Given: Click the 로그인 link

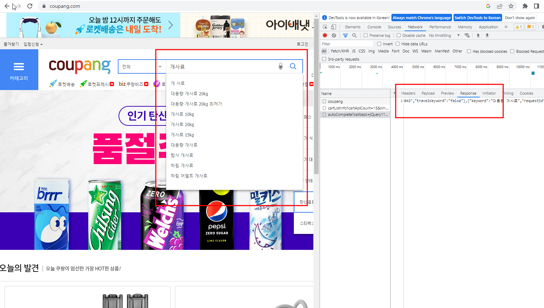Looking at the screenshot, I should (302, 44).
